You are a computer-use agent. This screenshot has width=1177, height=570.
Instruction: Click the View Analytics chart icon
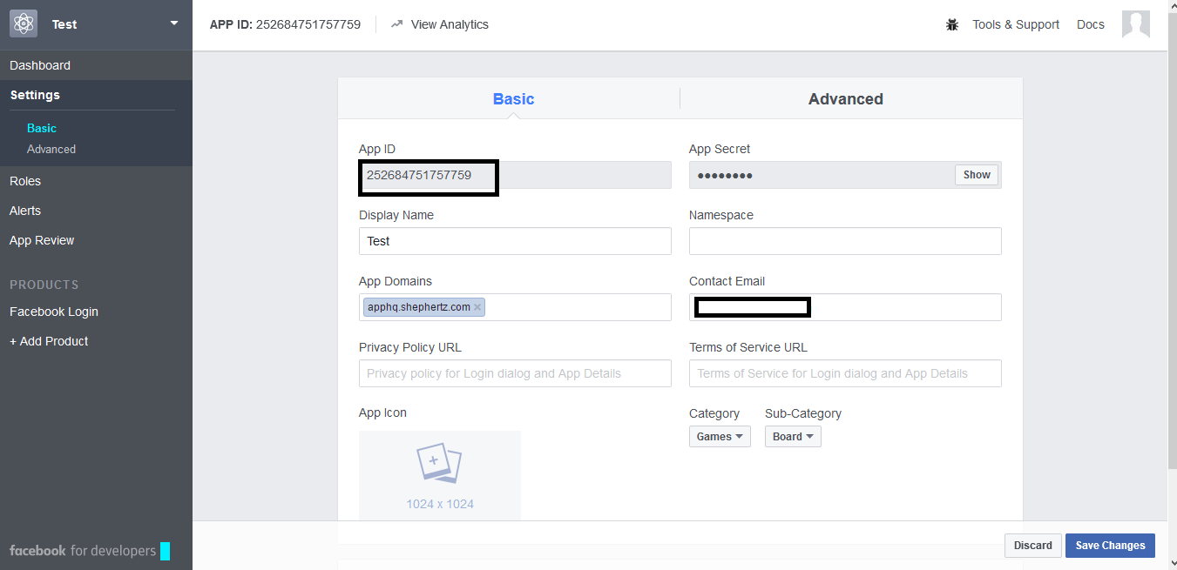[x=397, y=24]
